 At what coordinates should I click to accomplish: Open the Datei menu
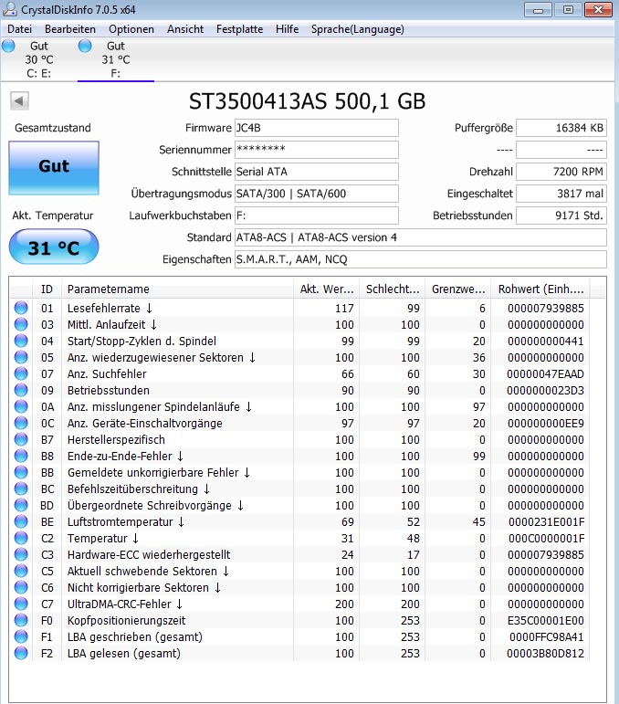point(20,29)
